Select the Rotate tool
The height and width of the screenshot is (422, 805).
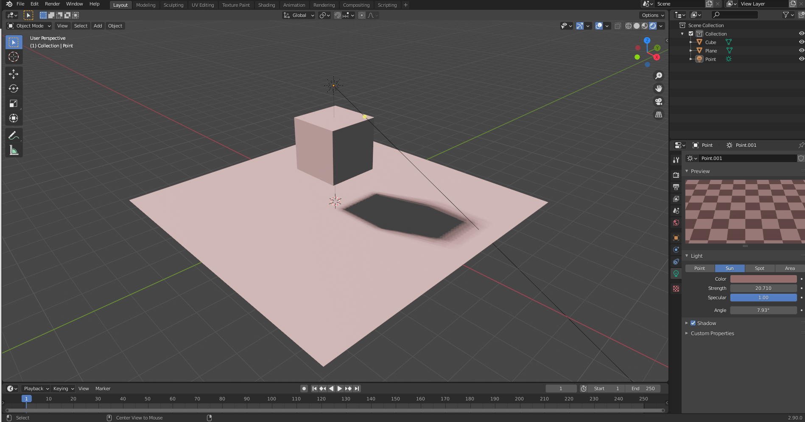pos(14,89)
